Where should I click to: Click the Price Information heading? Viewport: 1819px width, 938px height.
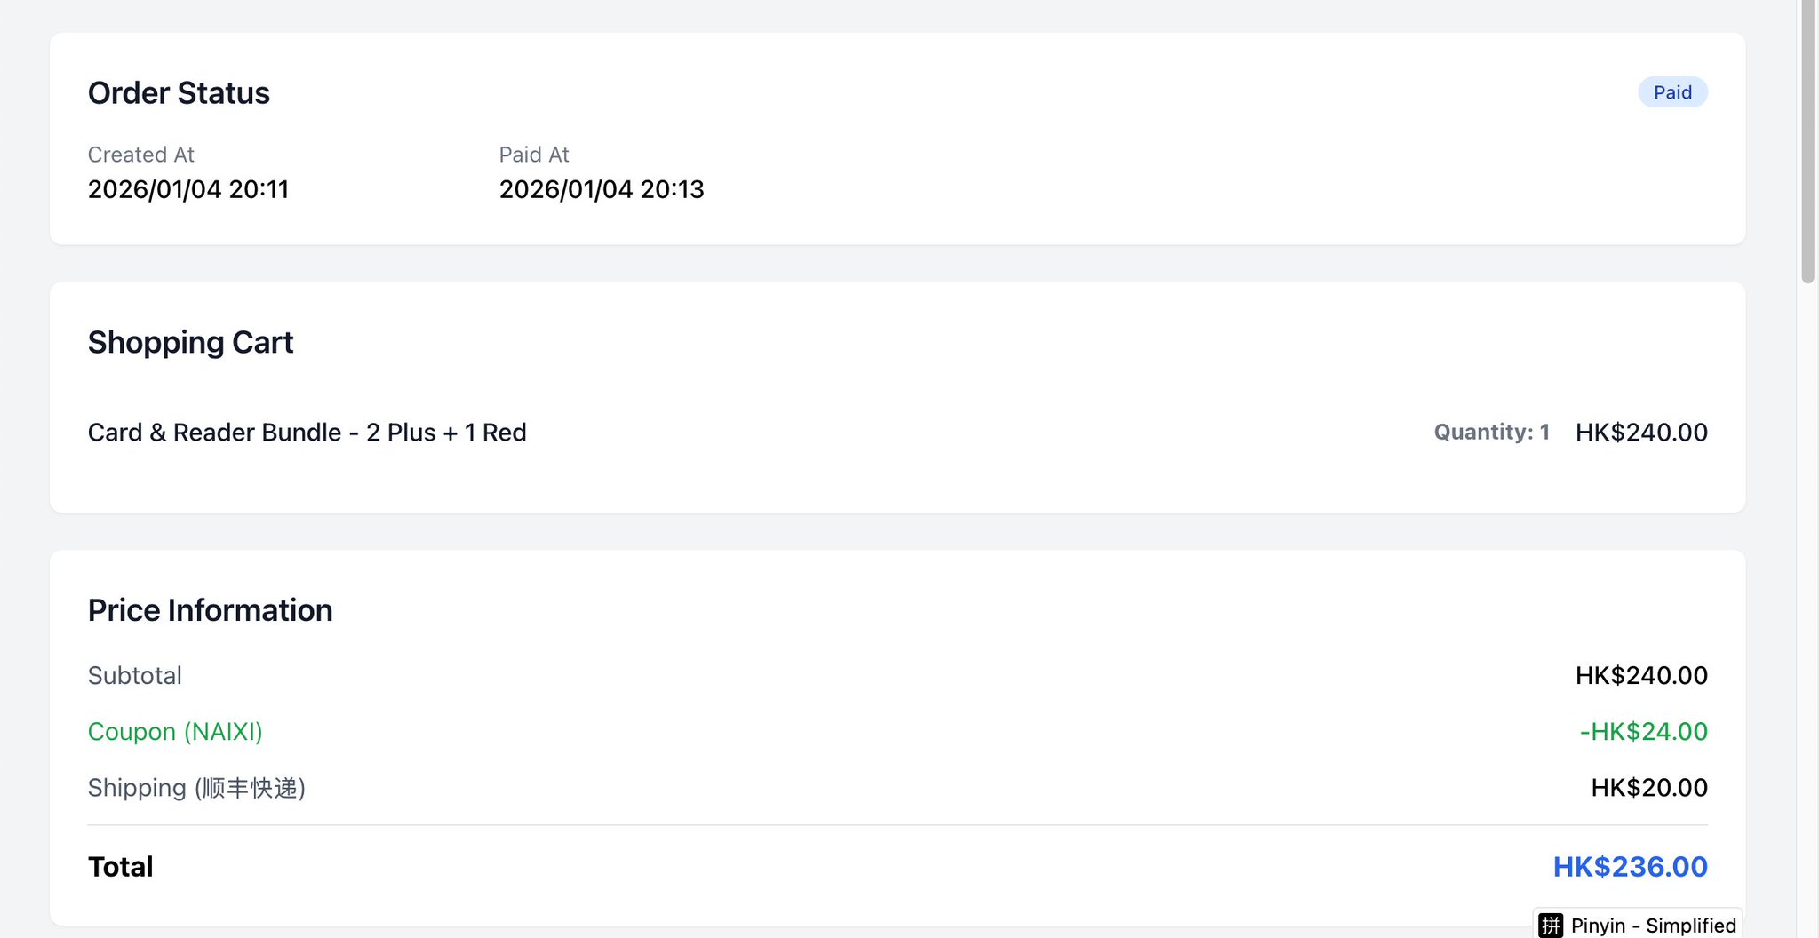tap(210, 611)
